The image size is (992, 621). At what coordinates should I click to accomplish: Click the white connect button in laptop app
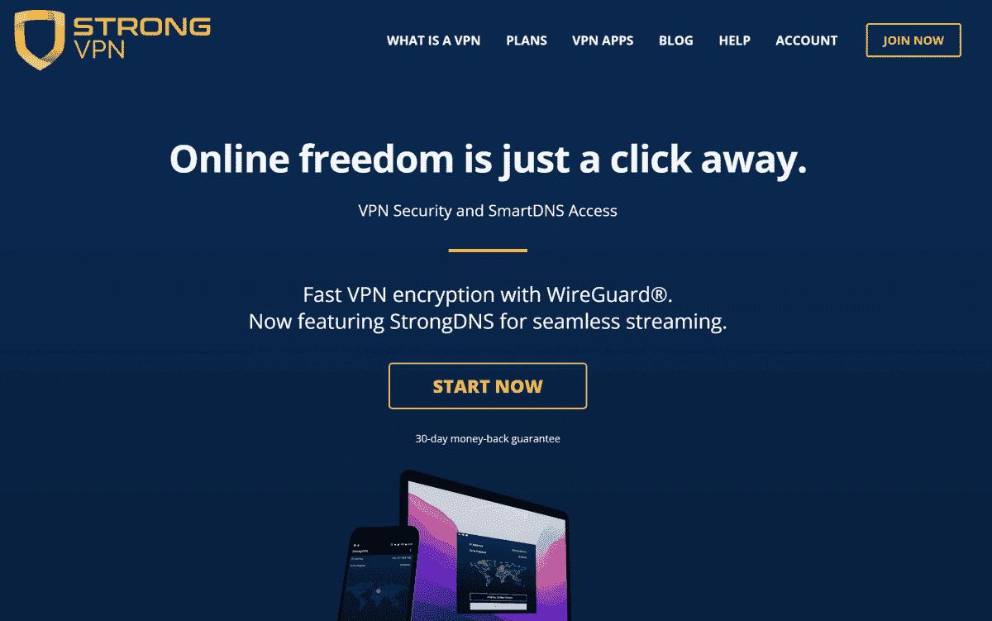coord(498,606)
